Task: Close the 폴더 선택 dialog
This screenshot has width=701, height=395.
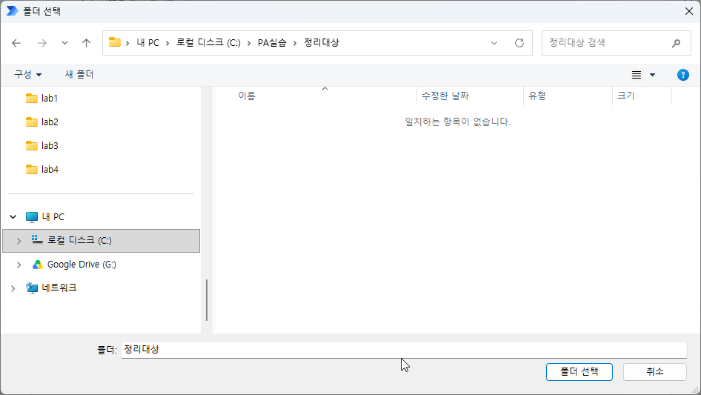Action: click(689, 11)
